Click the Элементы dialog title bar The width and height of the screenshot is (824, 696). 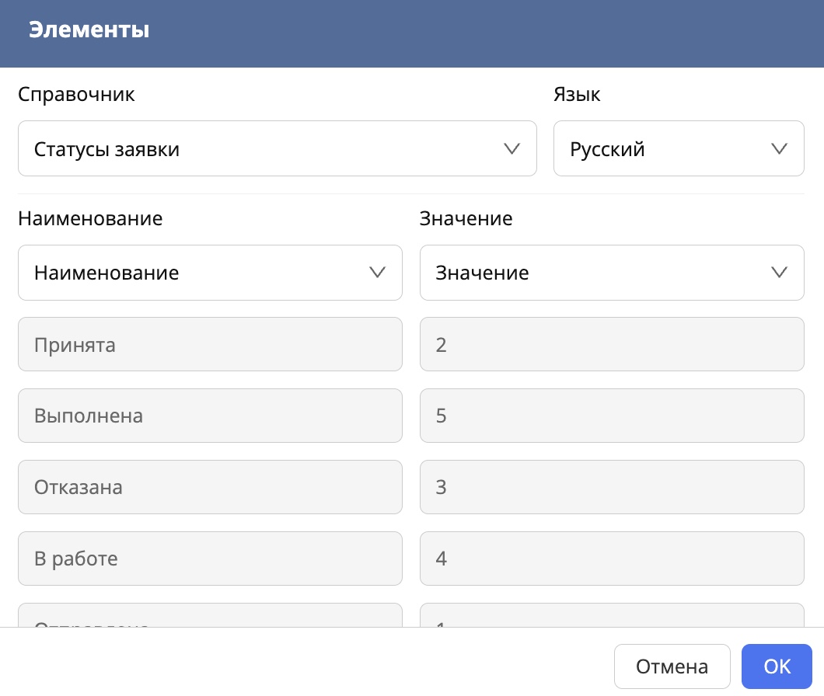pyautogui.click(x=89, y=31)
